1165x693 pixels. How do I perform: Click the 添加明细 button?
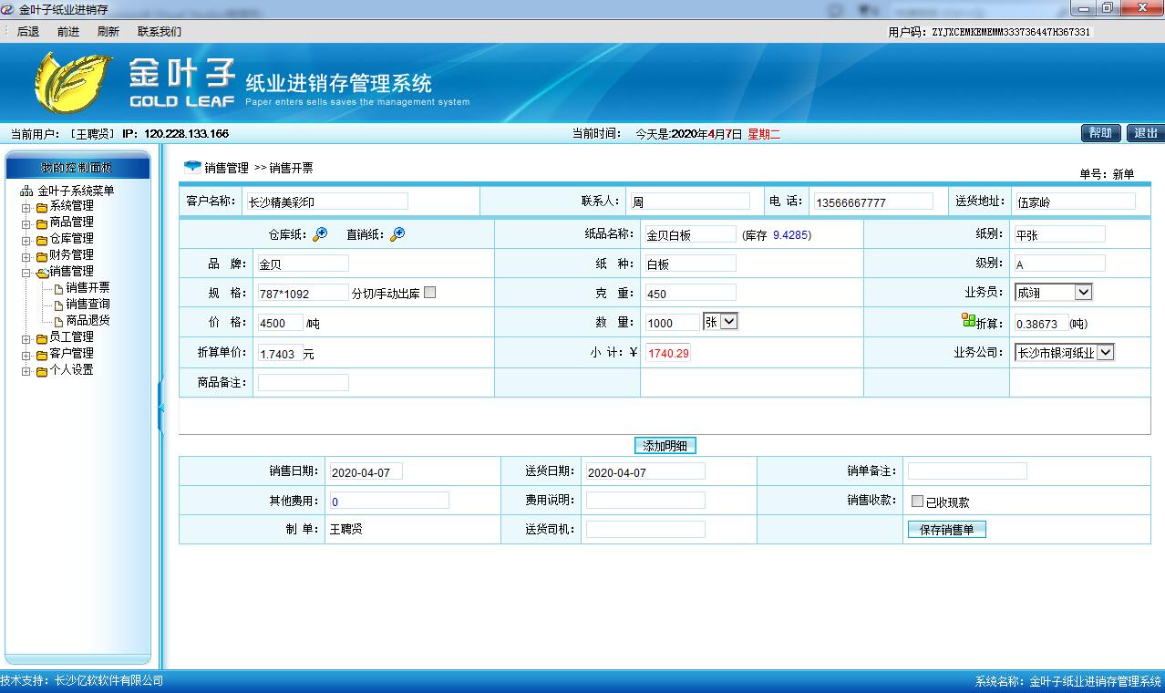pyautogui.click(x=665, y=446)
